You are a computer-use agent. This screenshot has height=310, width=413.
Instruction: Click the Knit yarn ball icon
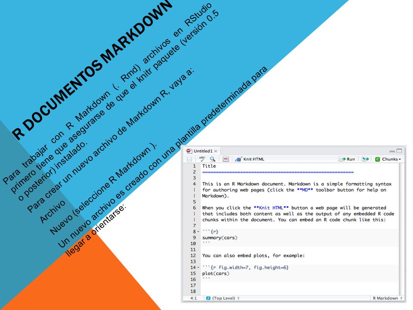coord(238,159)
